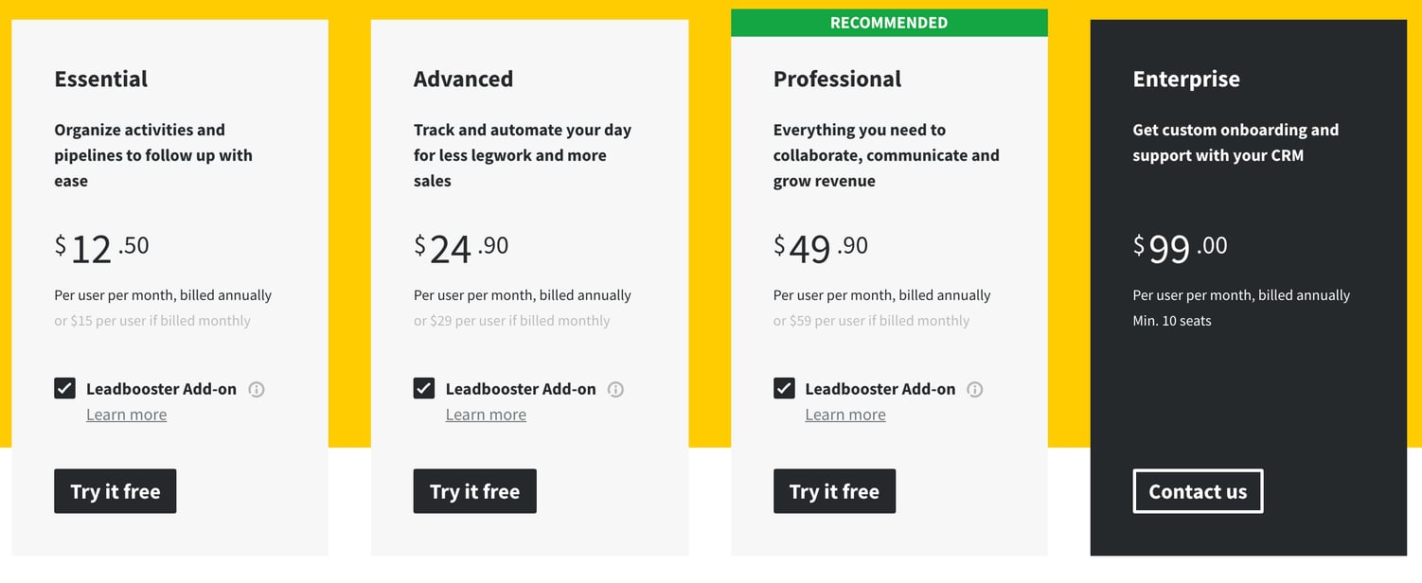This screenshot has height=583, width=1422.
Task: Click Try it free under Essential
Action: (x=115, y=491)
